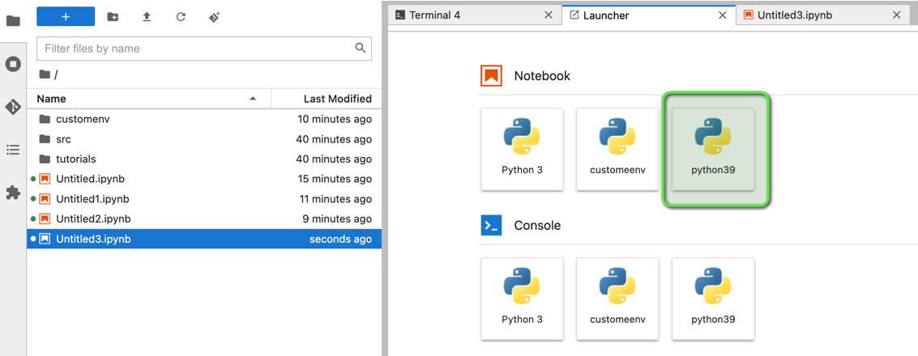Image resolution: width=918 pixels, height=356 pixels.
Task: Refresh the file list
Action: (x=181, y=16)
